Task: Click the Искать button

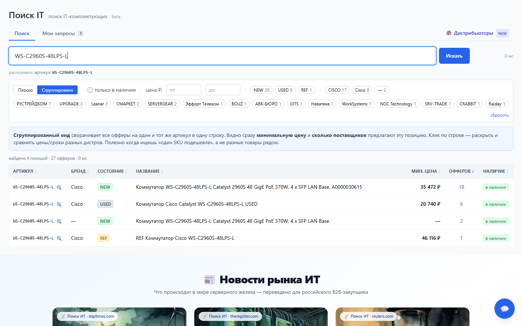Action: [x=454, y=56]
